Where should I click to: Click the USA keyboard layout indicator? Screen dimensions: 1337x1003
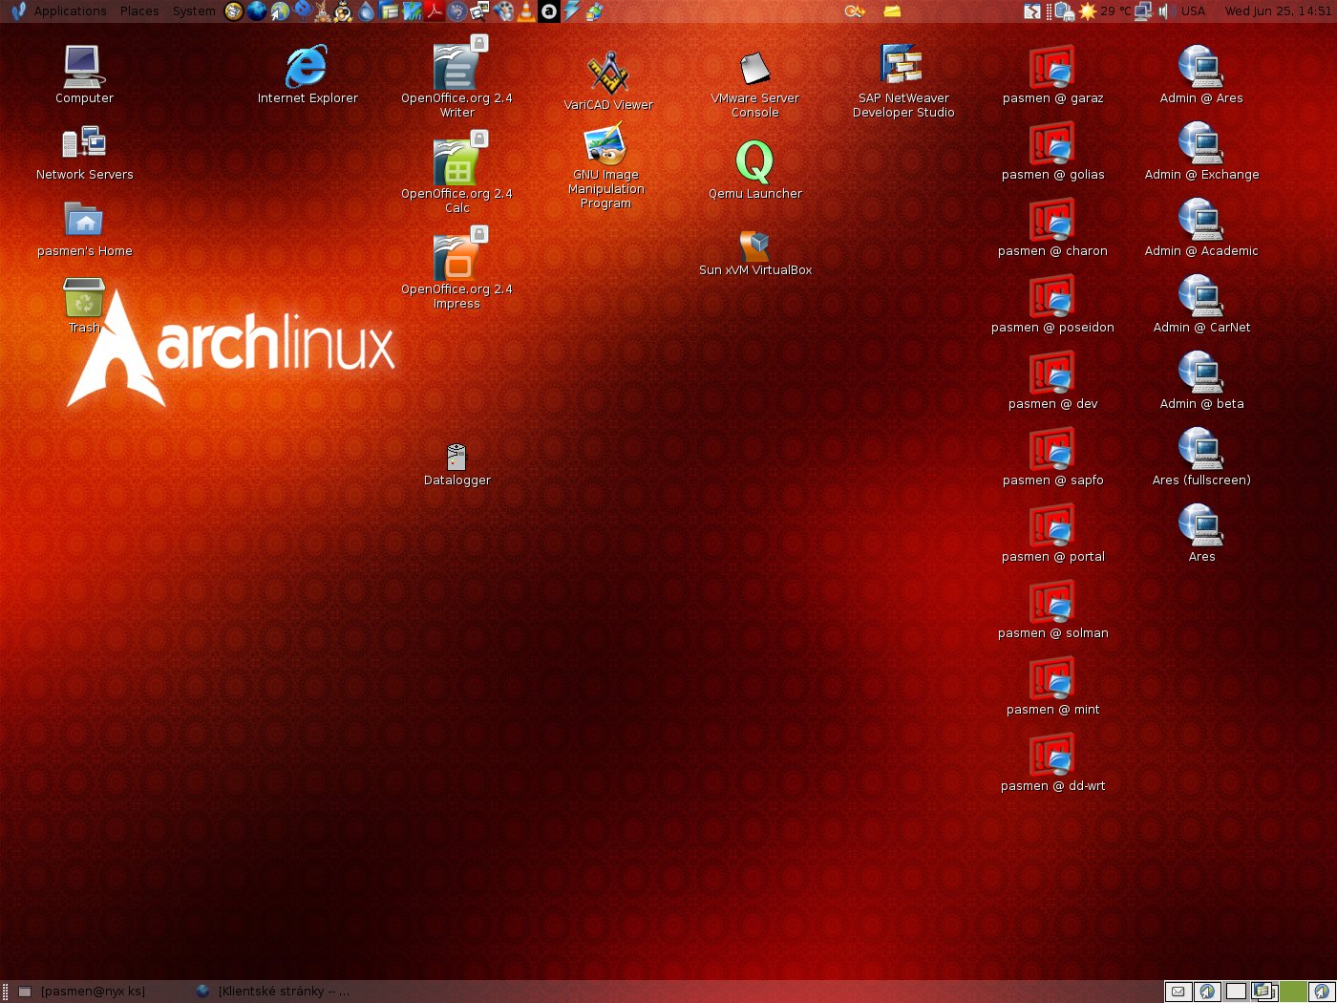click(x=1193, y=11)
